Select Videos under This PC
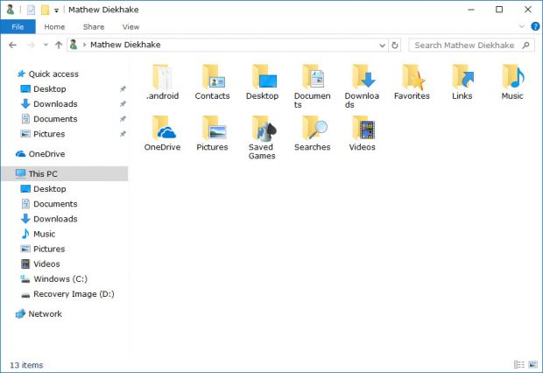The height and width of the screenshot is (373, 543). (x=46, y=264)
